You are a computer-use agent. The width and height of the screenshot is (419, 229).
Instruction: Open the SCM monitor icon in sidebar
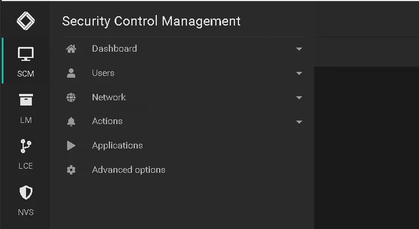25,54
